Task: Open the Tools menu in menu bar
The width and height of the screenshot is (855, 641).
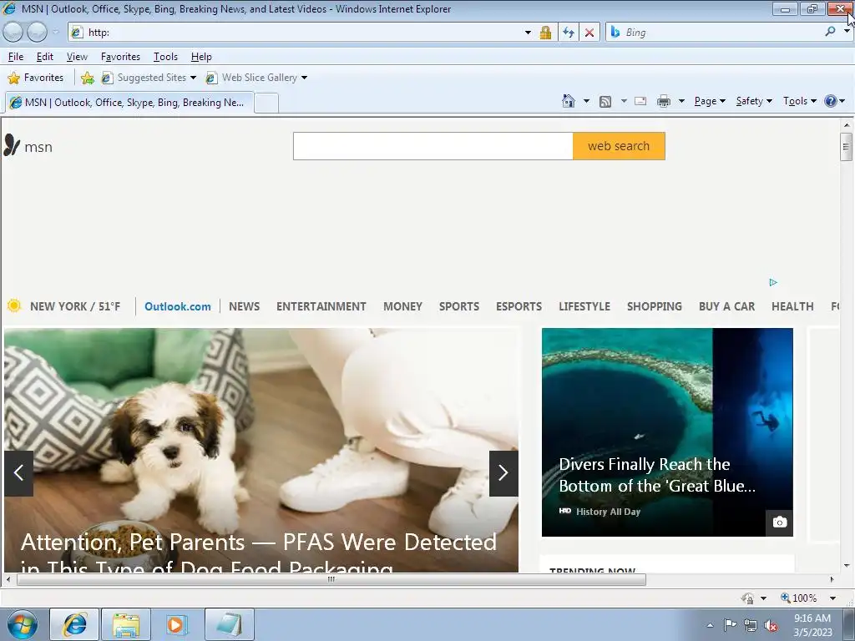Action: tap(165, 57)
